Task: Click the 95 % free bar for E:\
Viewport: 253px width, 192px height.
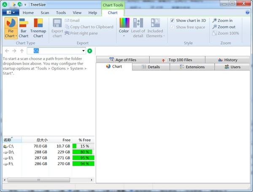Action: [x=83, y=157]
